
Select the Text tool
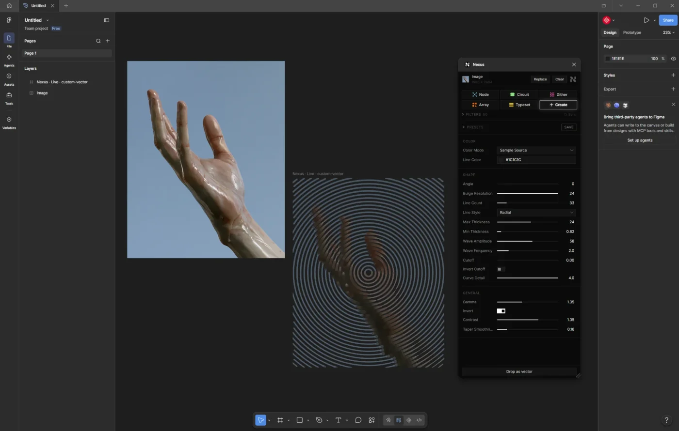pos(338,420)
